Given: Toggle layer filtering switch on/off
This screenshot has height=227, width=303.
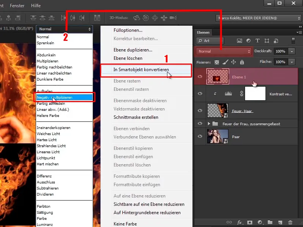Looking at the screenshot, I should click(293, 41).
